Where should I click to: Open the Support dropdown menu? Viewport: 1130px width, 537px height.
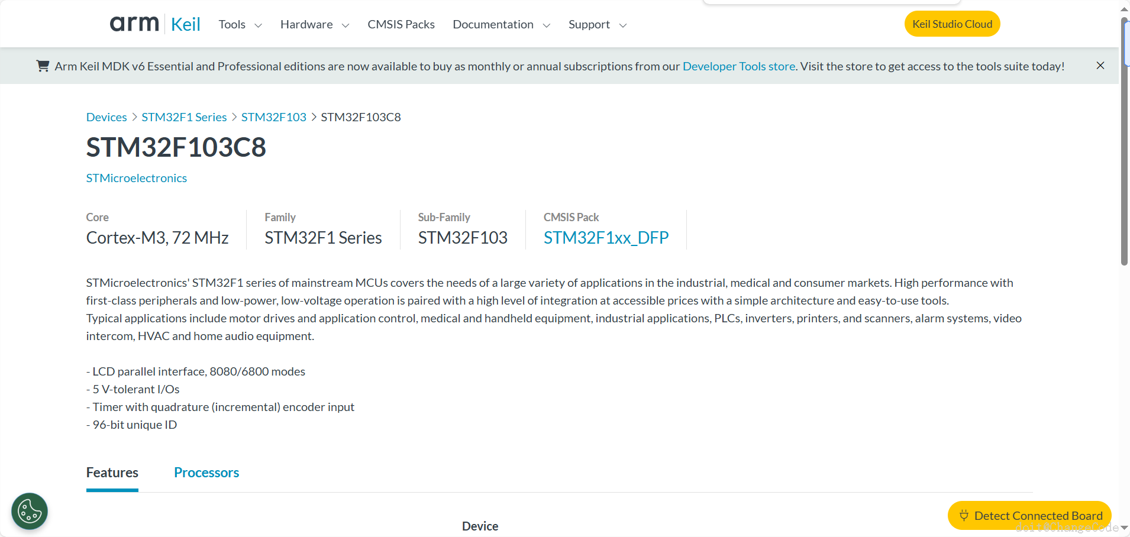tap(597, 25)
